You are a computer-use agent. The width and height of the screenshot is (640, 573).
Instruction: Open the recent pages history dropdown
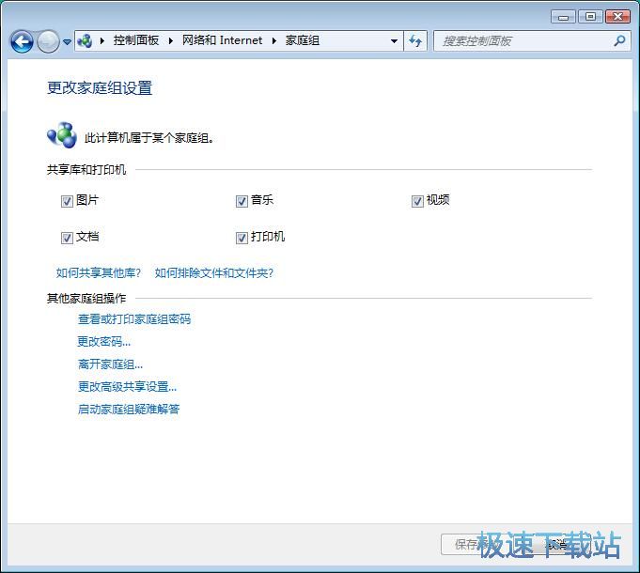pyautogui.click(x=68, y=41)
